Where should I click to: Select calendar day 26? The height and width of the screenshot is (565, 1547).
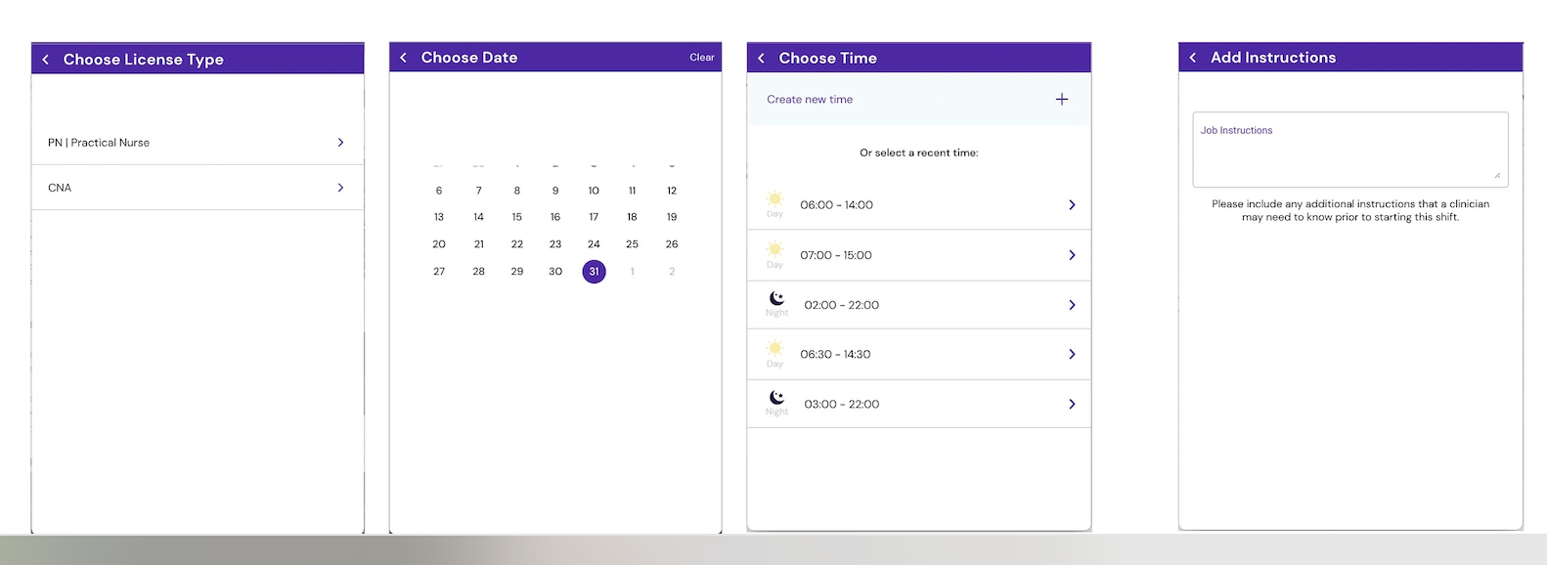coord(672,244)
